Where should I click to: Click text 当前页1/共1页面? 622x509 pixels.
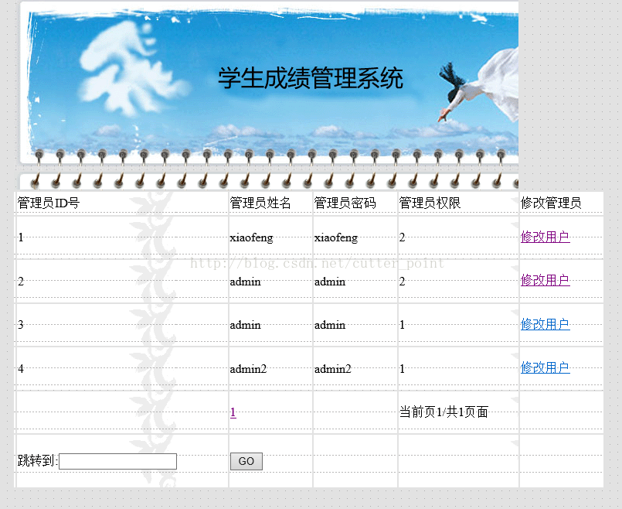point(444,412)
